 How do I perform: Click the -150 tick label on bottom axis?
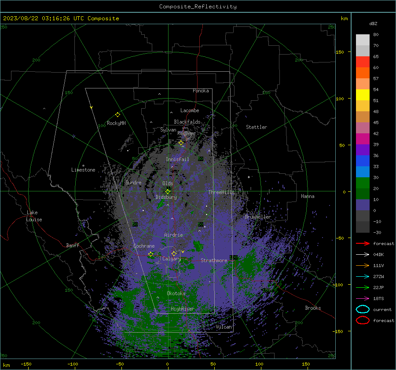pos(26,364)
